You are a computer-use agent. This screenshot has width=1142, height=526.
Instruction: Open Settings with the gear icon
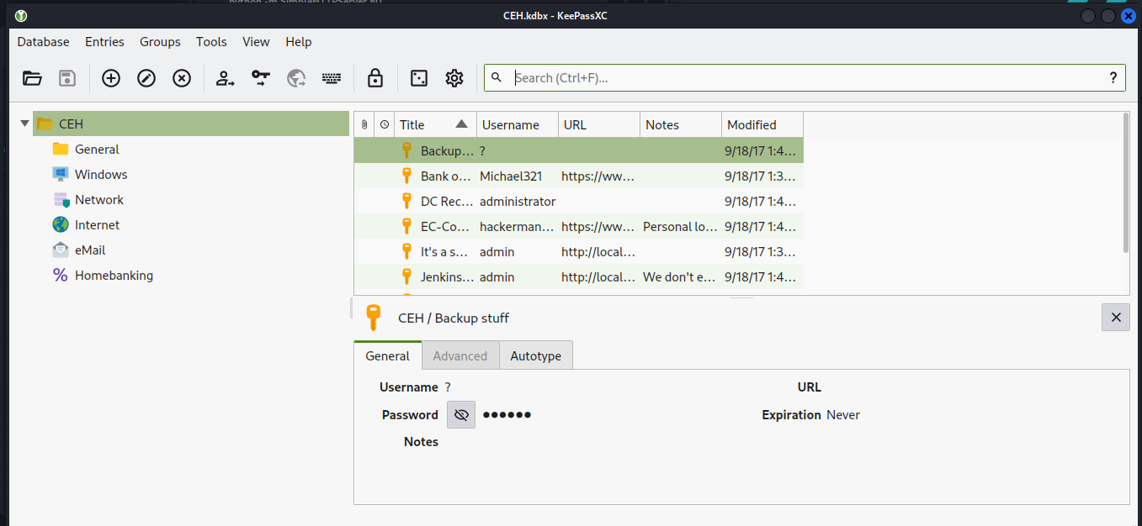pyautogui.click(x=454, y=78)
